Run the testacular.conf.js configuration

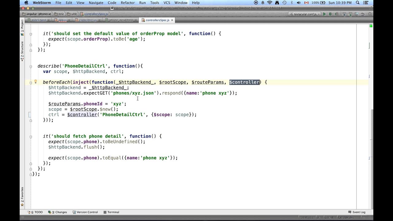tap(324, 14)
